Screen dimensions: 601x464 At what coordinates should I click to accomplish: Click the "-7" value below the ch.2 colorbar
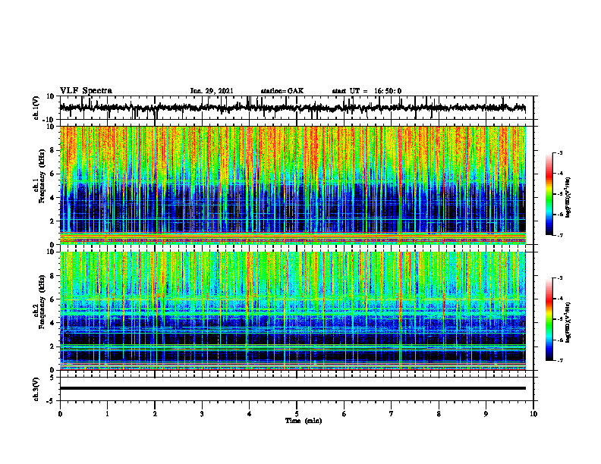[x=559, y=361]
